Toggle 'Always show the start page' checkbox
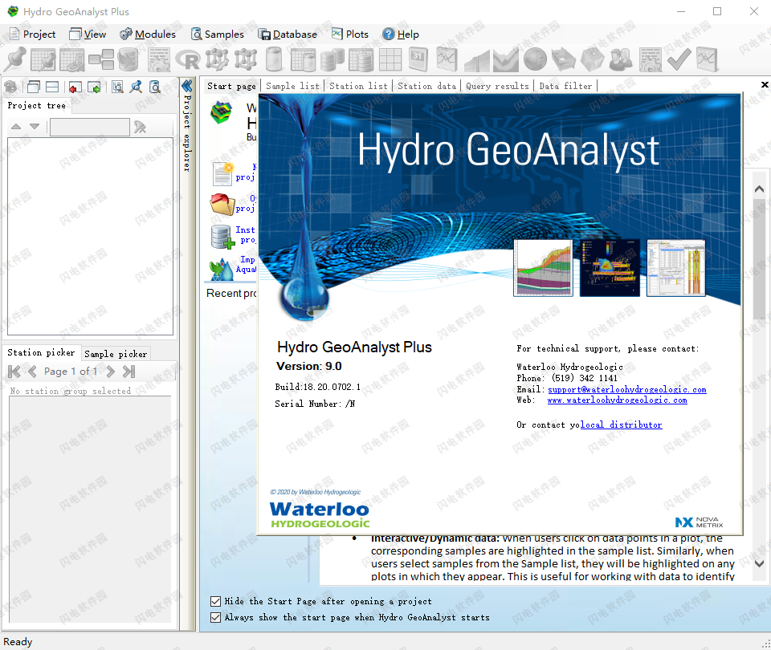The height and width of the screenshot is (650, 771). tap(215, 618)
